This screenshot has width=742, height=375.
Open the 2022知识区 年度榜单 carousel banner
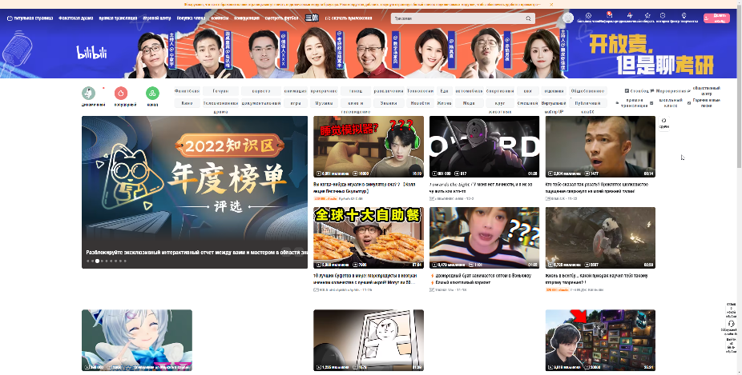click(195, 192)
